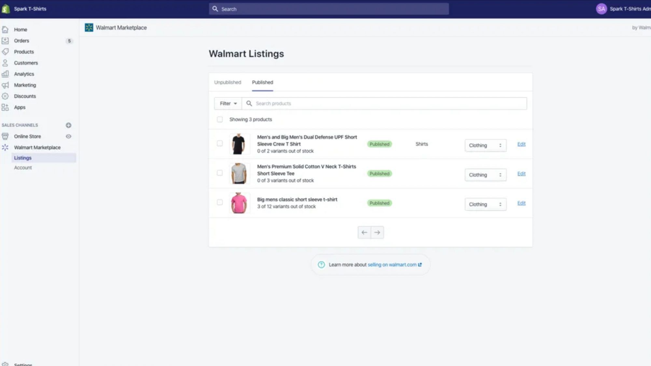This screenshot has width=651, height=366.
Task: Click the top search bar
Action: [x=329, y=9]
